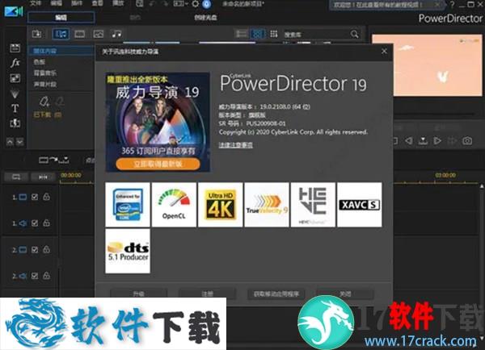Expand sidebar rooms with down arrow

[x=19, y=142]
